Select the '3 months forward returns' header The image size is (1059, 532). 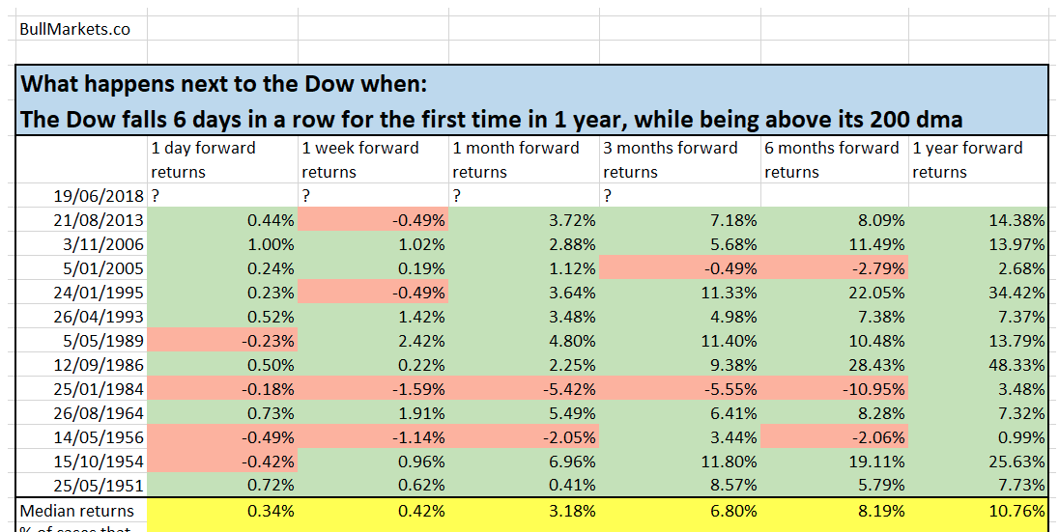(672, 159)
